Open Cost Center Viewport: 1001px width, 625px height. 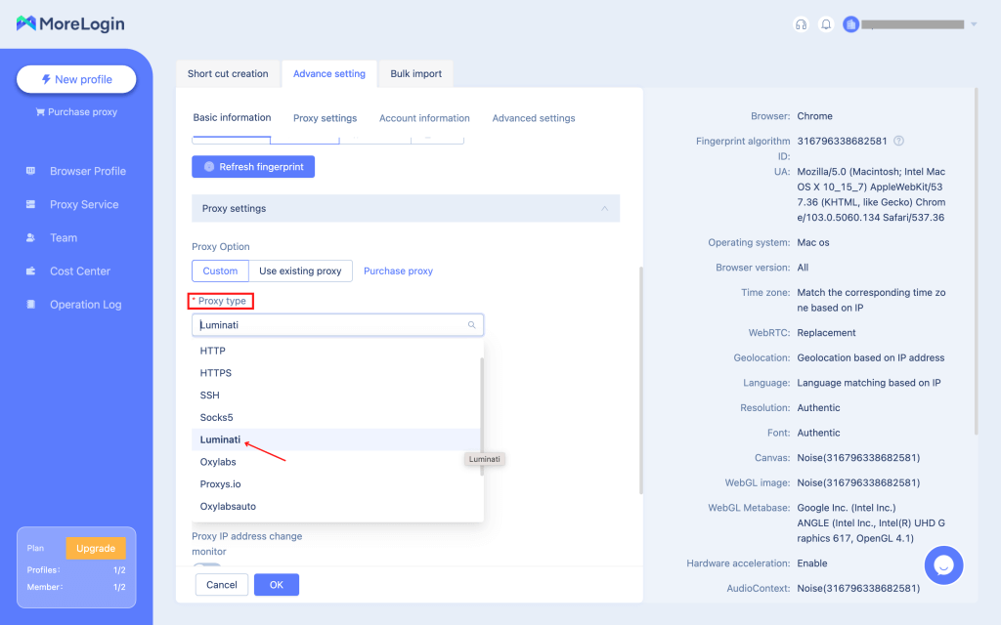pyautogui.click(x=80, y=271)
